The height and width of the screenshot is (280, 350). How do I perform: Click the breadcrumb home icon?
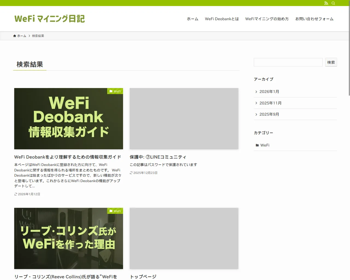tap(15, 36)
